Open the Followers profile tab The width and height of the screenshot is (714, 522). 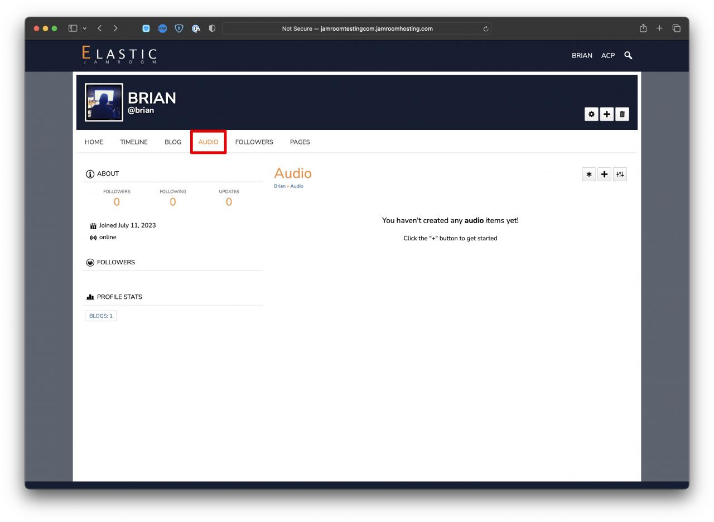[254, 142]
